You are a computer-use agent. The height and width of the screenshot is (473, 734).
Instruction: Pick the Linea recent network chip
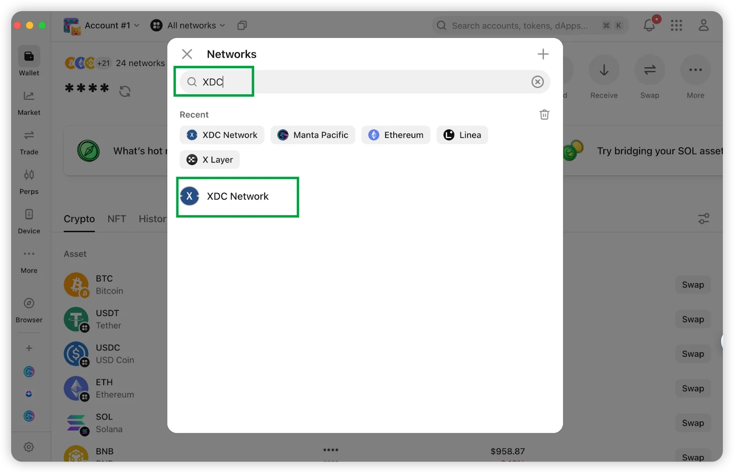pyautogui.click(x=462, y=135)
